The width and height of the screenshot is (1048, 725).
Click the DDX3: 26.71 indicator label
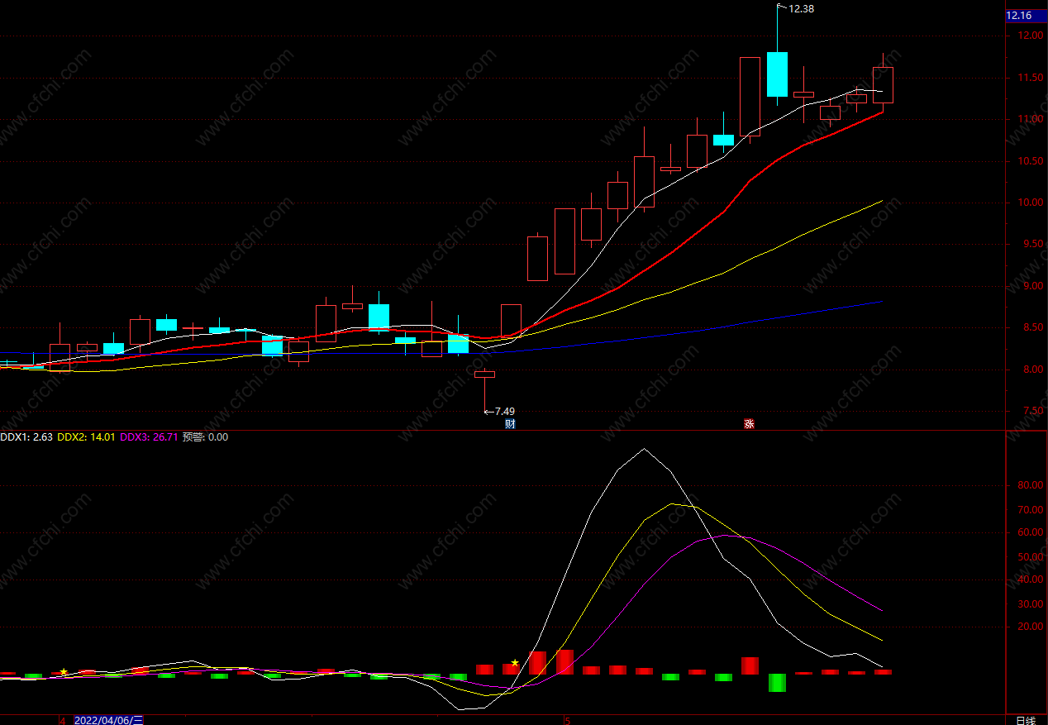(x=150, y=437)
